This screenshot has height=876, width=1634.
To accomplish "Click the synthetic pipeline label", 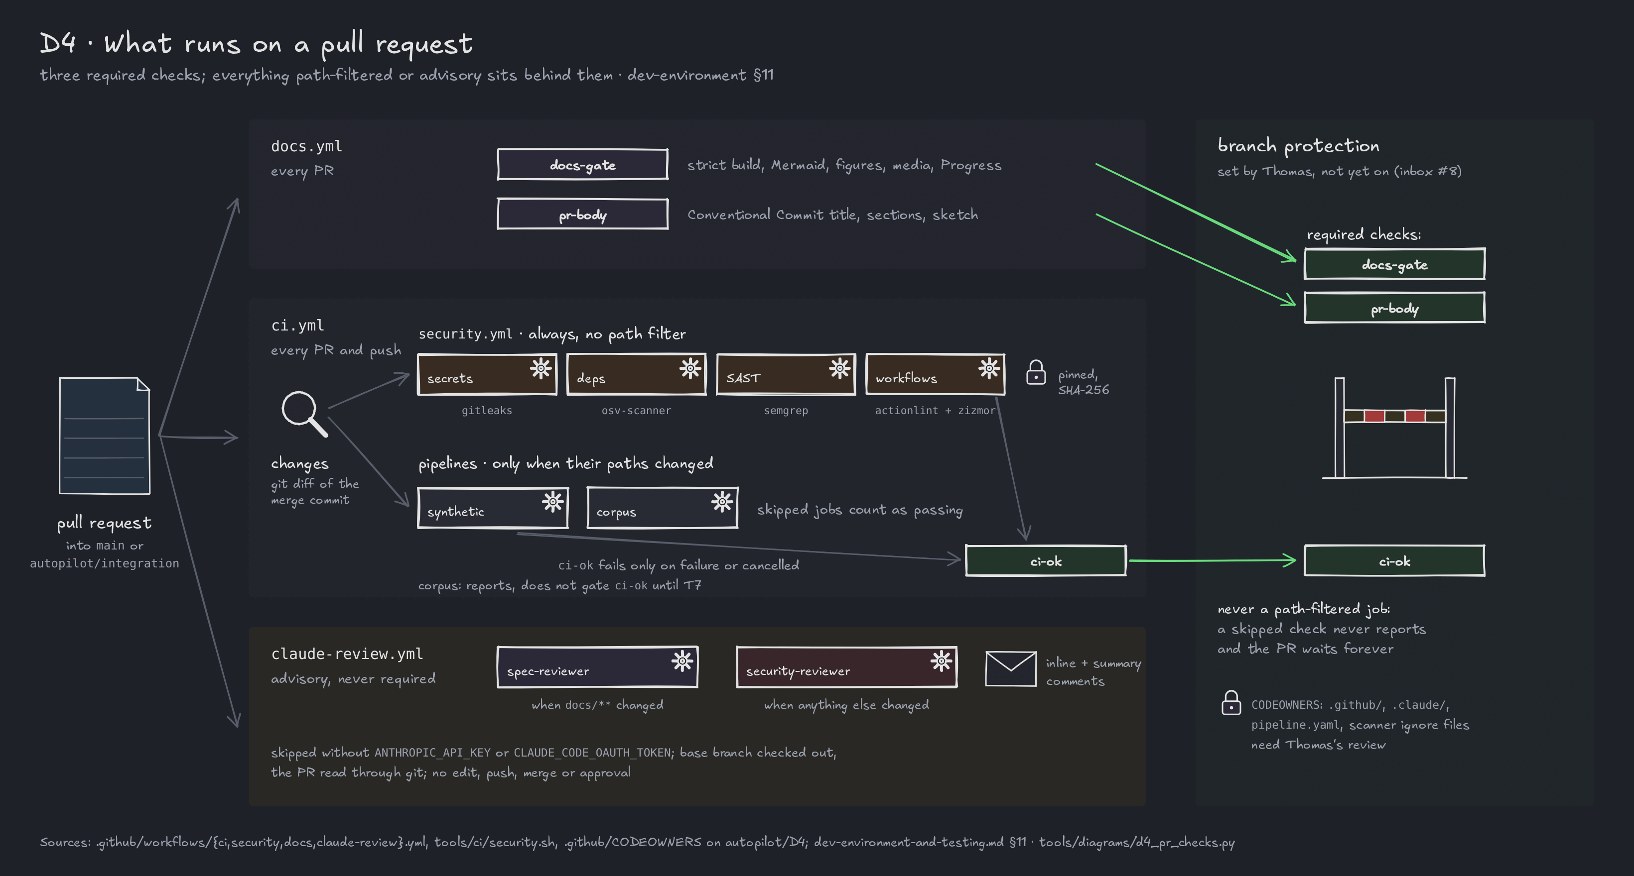I will point(455,512).
